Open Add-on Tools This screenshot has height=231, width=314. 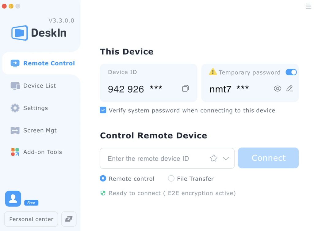42,152
